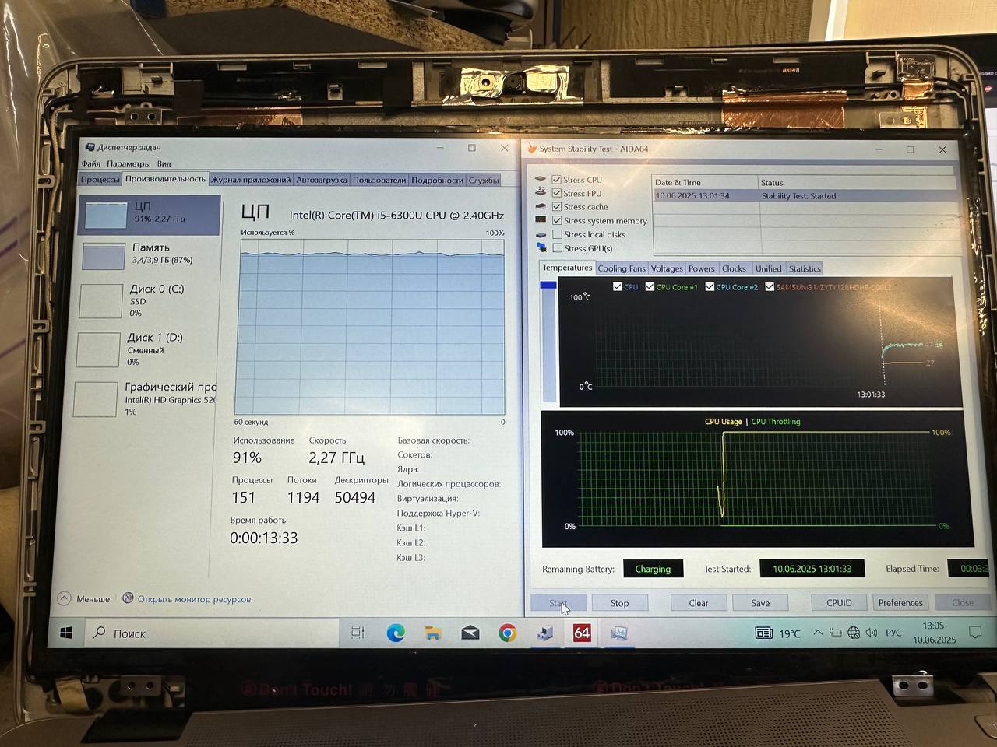
Task: Expand hidden system tray icons chevron
Action: tap(817, 633)
